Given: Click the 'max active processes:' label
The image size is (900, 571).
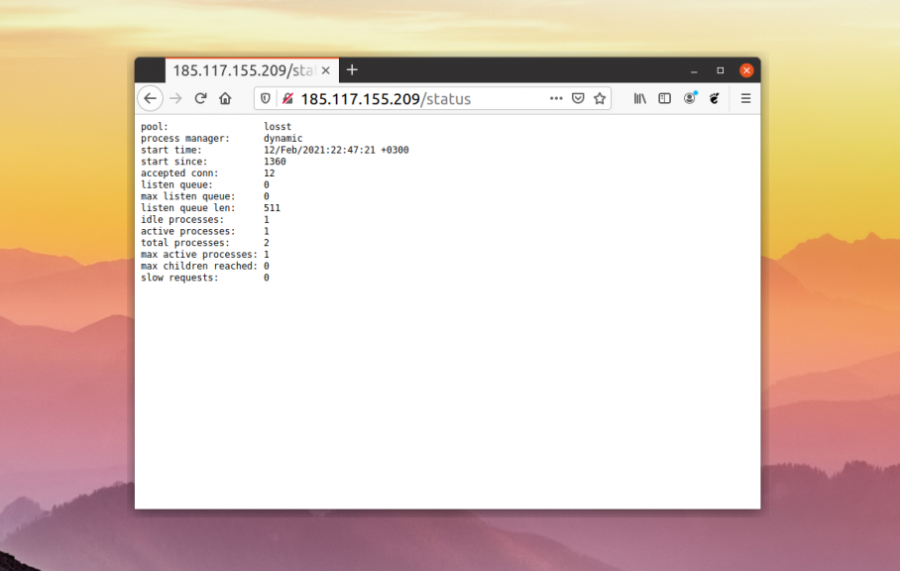Looking at the screenshot, I should click(x=199, y=254).
